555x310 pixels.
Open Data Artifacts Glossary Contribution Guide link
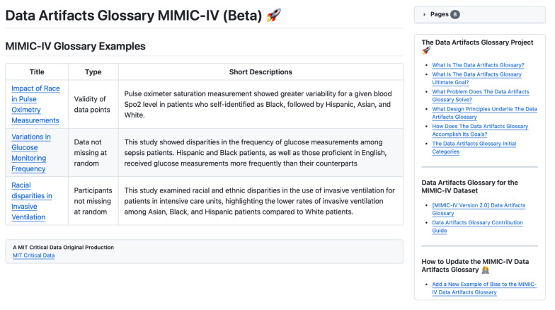477,226
